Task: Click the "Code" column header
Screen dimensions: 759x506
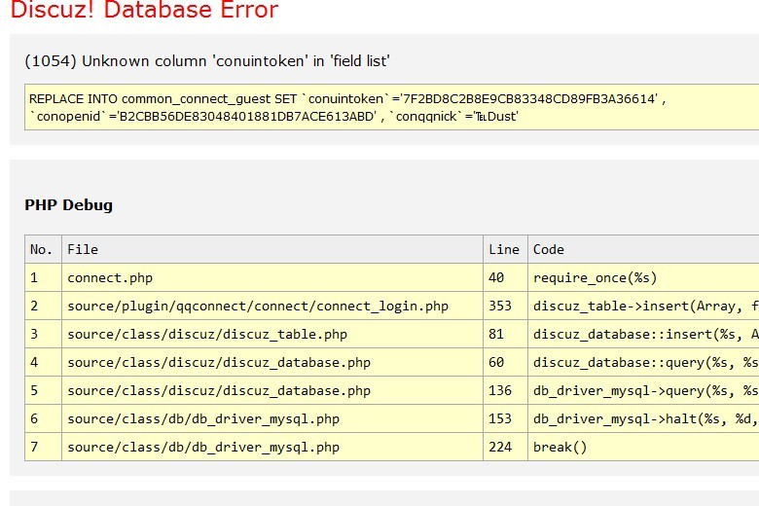Action: pos(549,249)
